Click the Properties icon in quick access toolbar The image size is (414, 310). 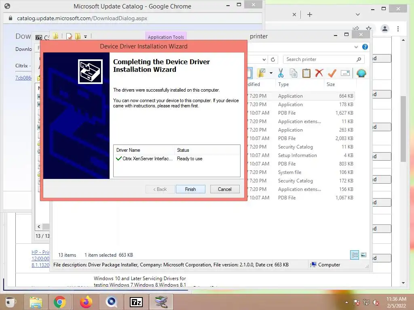click(x=69, y=36)
